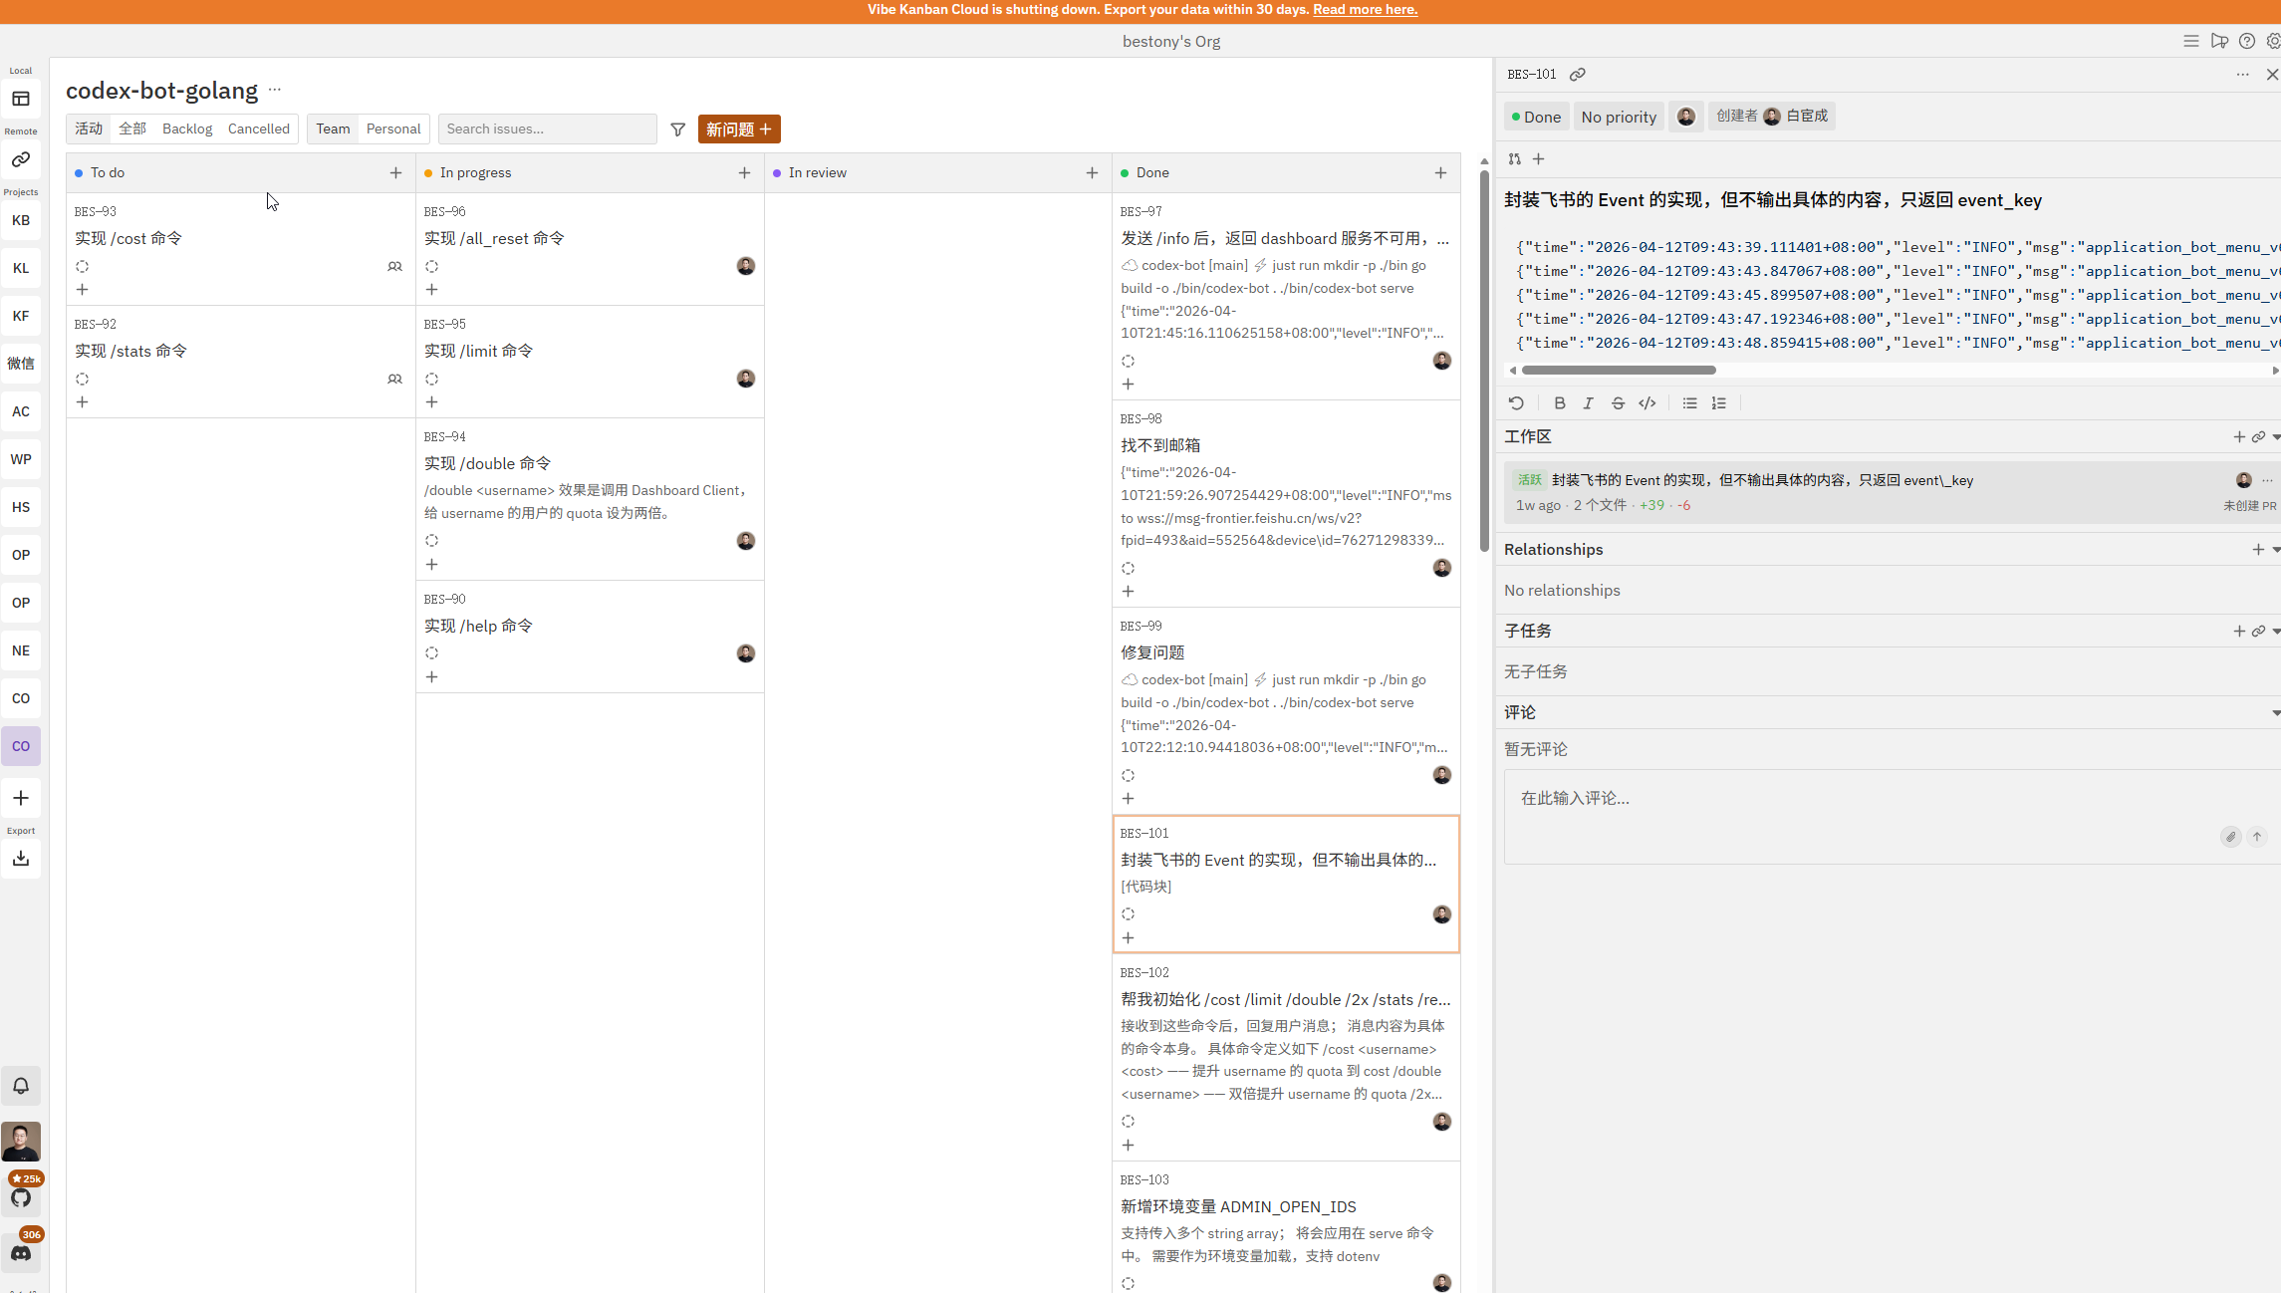This screenshot has height=1293, width=2281.
Task: Open the notifications bell icon
Action: pos(21,1086)
